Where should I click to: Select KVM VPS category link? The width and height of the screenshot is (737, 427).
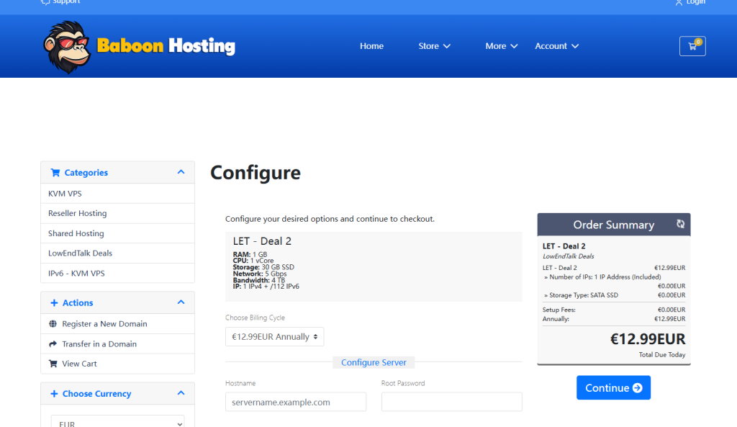pos(65,194)
